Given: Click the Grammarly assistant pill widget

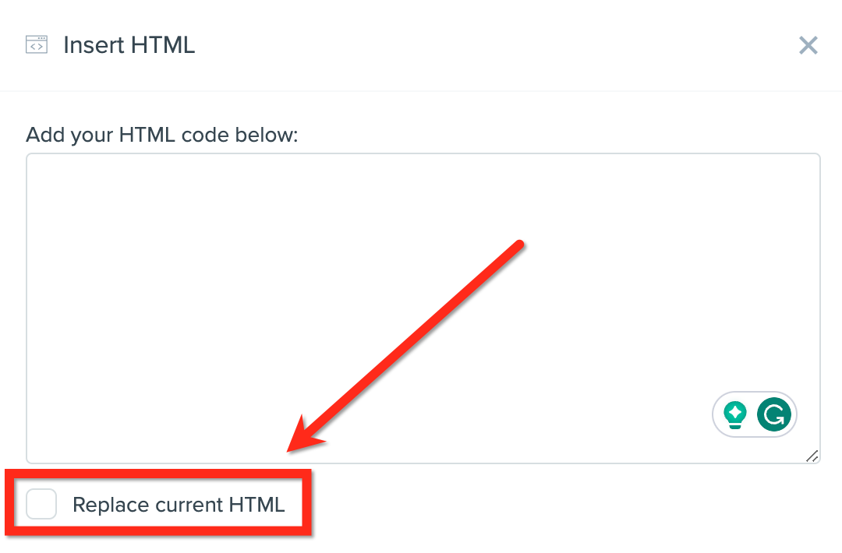Looking at the screenshot, I should (x=754, y=414).
